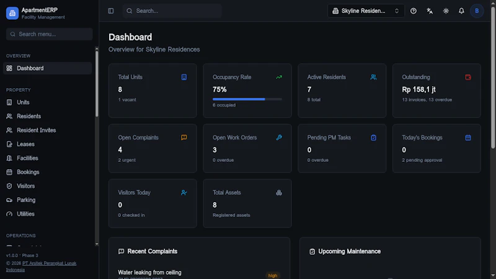Click '13 invoices, 13 overdue' text
The image size is (496, 279).
pos(427,100)
